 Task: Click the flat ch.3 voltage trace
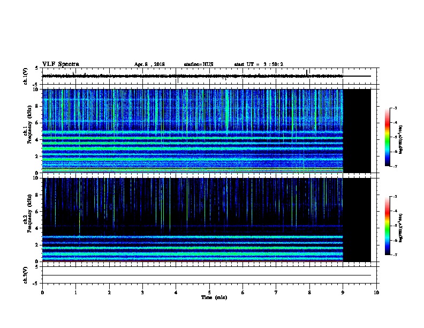coord(206,275)
